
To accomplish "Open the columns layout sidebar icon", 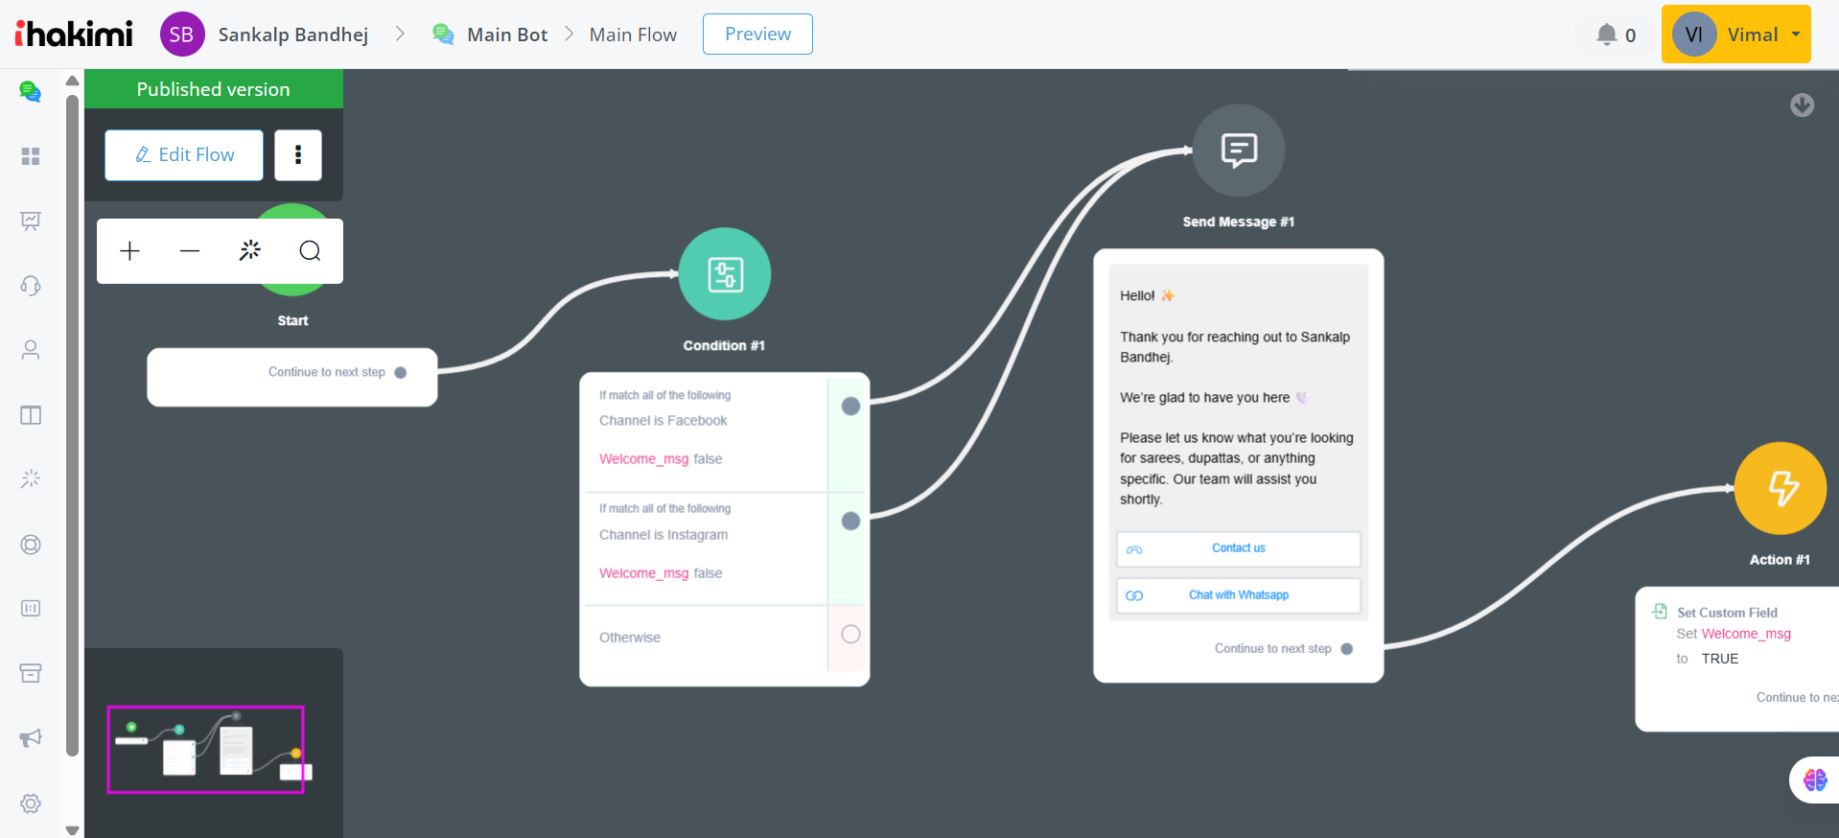I will point(31,415).
